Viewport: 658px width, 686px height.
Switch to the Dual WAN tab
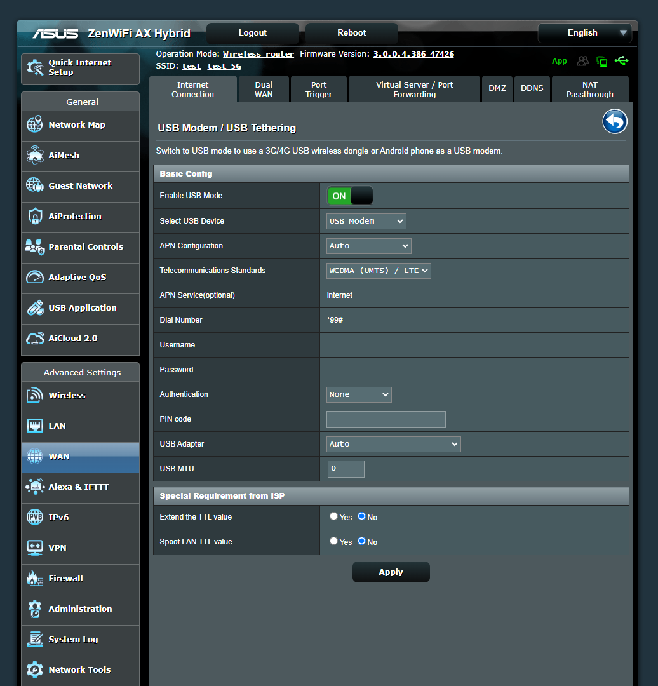click(x=263, y=88)
